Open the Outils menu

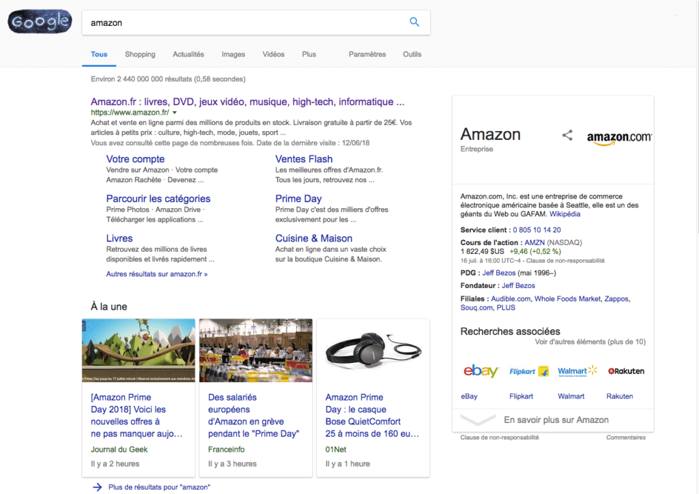pos(412,55)
